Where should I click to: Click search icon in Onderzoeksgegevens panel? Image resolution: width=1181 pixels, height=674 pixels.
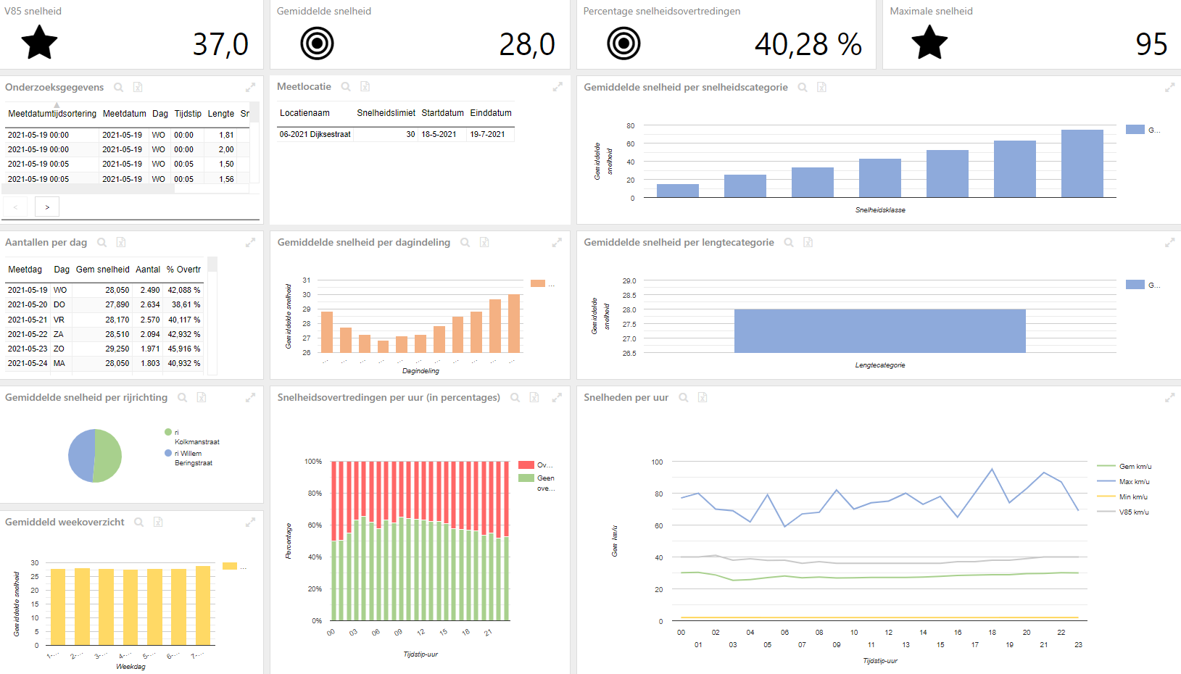pos(118,87)
